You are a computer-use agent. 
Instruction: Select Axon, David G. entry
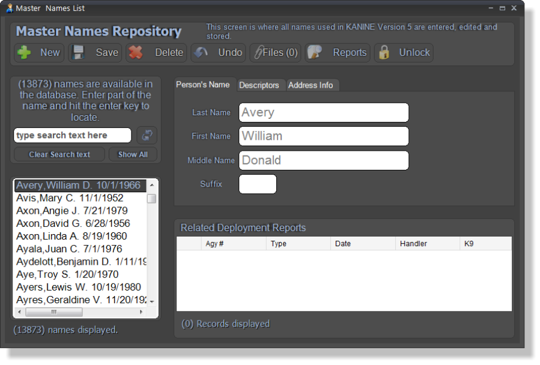[x=80, y=223]
